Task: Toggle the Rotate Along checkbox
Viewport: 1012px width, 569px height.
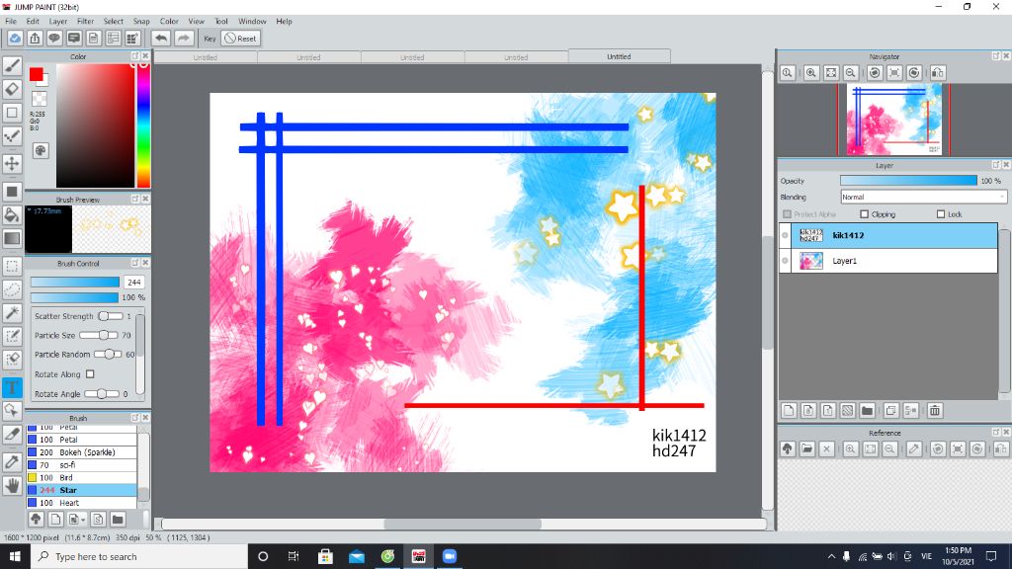Action: pyautogui.click(x=90, y=374)
